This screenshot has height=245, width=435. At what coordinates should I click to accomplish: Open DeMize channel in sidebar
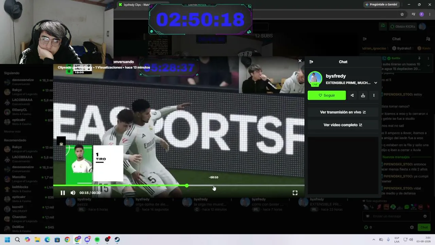tap(27, 229)
